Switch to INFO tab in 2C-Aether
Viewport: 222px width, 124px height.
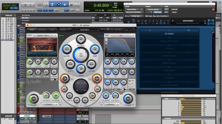[52, 30]
